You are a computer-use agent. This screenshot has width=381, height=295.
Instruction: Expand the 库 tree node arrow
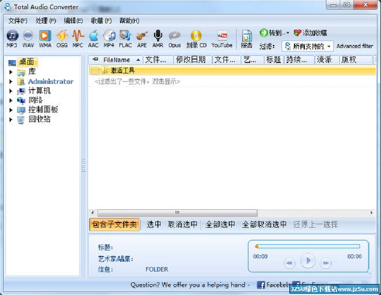point(11,72)
